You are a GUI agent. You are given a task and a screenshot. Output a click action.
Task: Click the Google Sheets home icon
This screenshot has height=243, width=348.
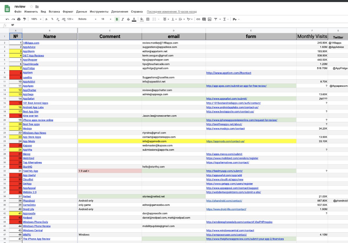tap(7, 9)
